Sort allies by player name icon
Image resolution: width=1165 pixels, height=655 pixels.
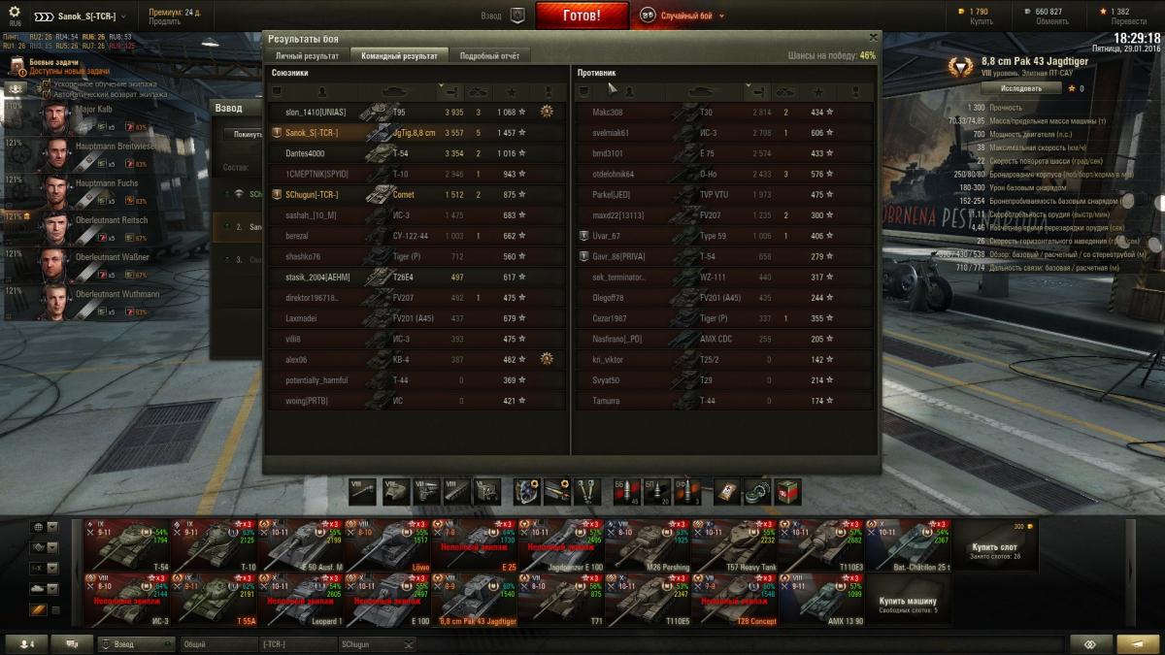pyautogui.click(x=322, y=91)
